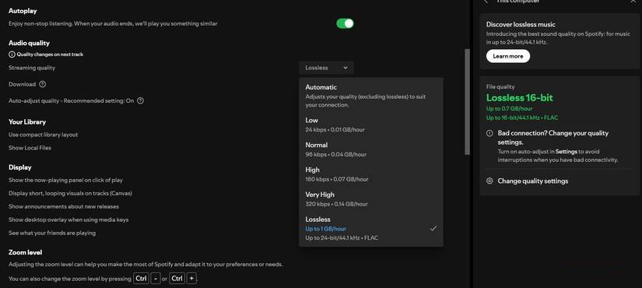Click the Up to 16-bit/44.1 kHz FLAC text

point(522,118)
